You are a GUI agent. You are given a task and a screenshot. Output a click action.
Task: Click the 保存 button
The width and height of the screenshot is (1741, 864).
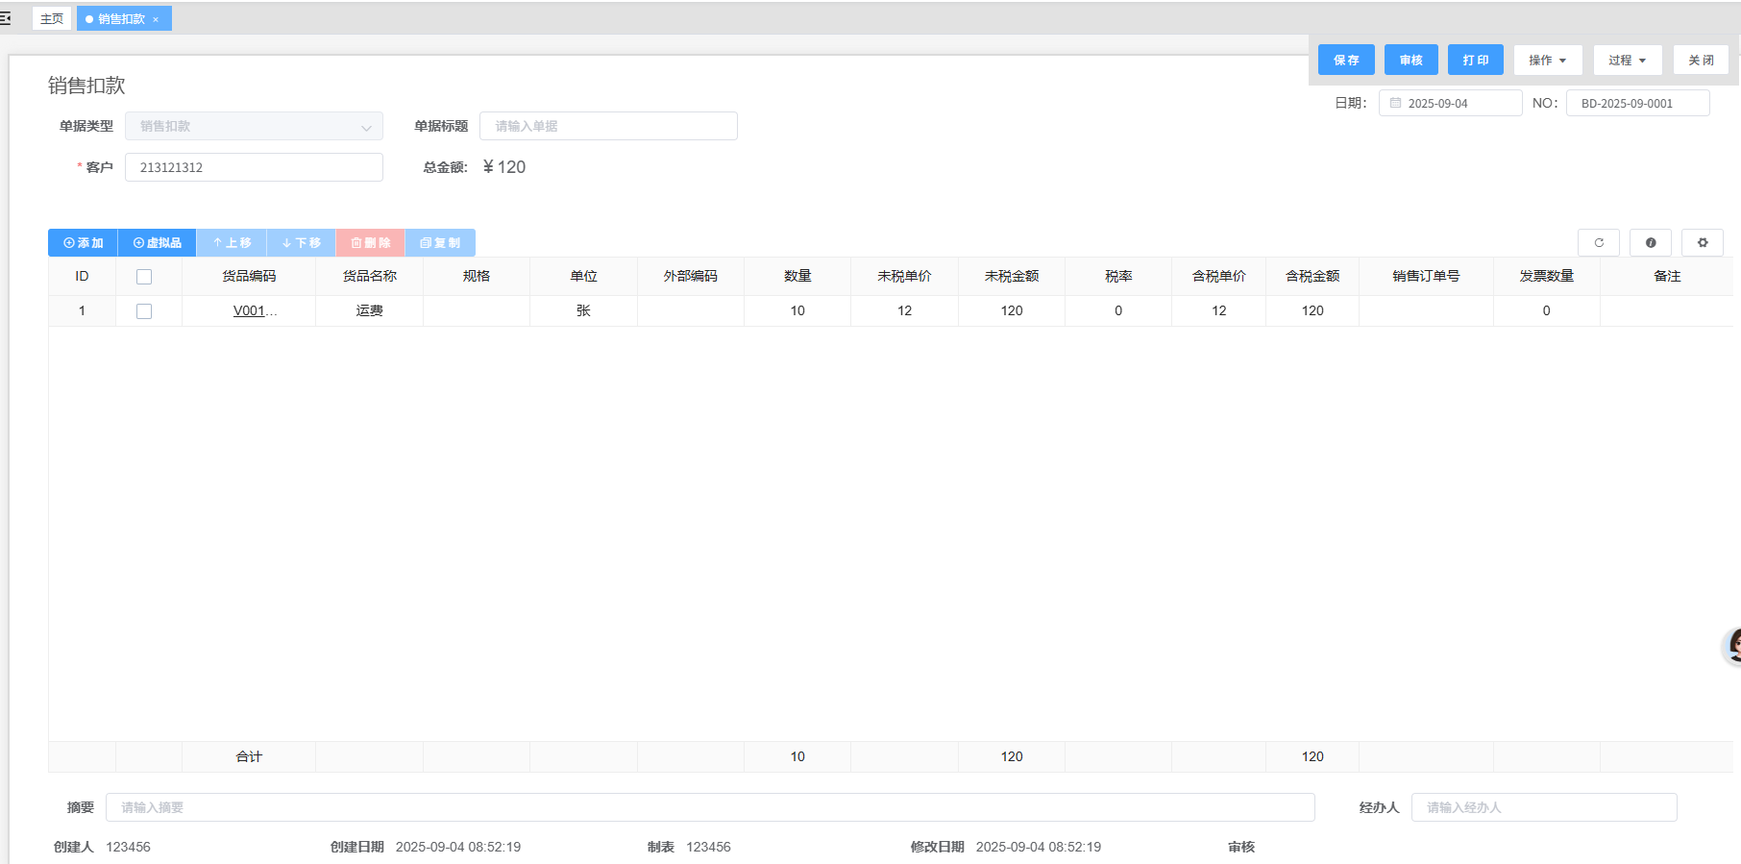pyautogui.click(x=1346, y=61)
